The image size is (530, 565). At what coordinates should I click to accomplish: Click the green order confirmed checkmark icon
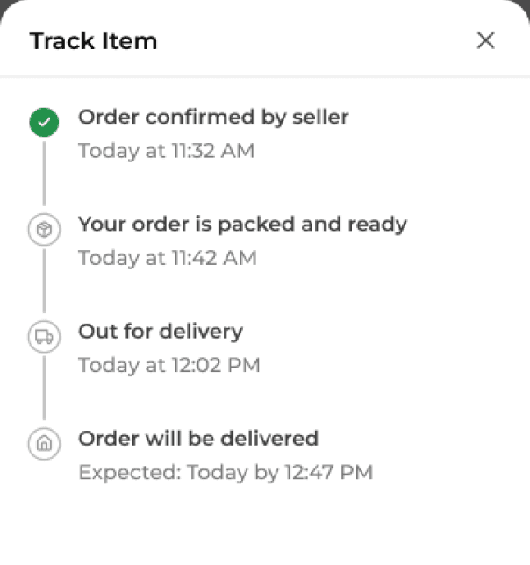pyautogui.click(x=44, y=122)
